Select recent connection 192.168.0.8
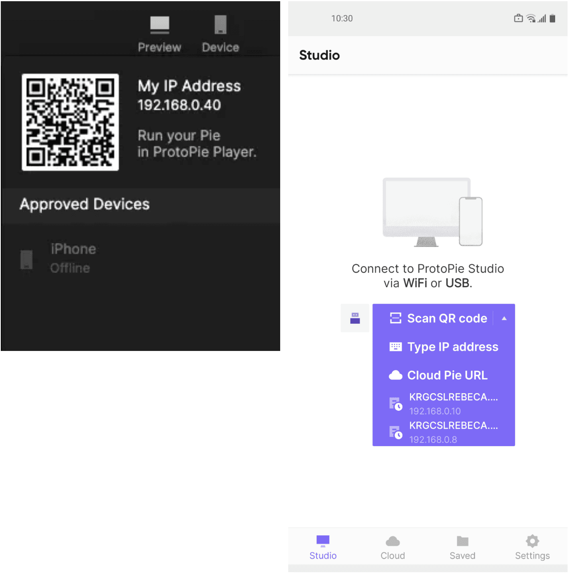570x575 pixels. 444,432
